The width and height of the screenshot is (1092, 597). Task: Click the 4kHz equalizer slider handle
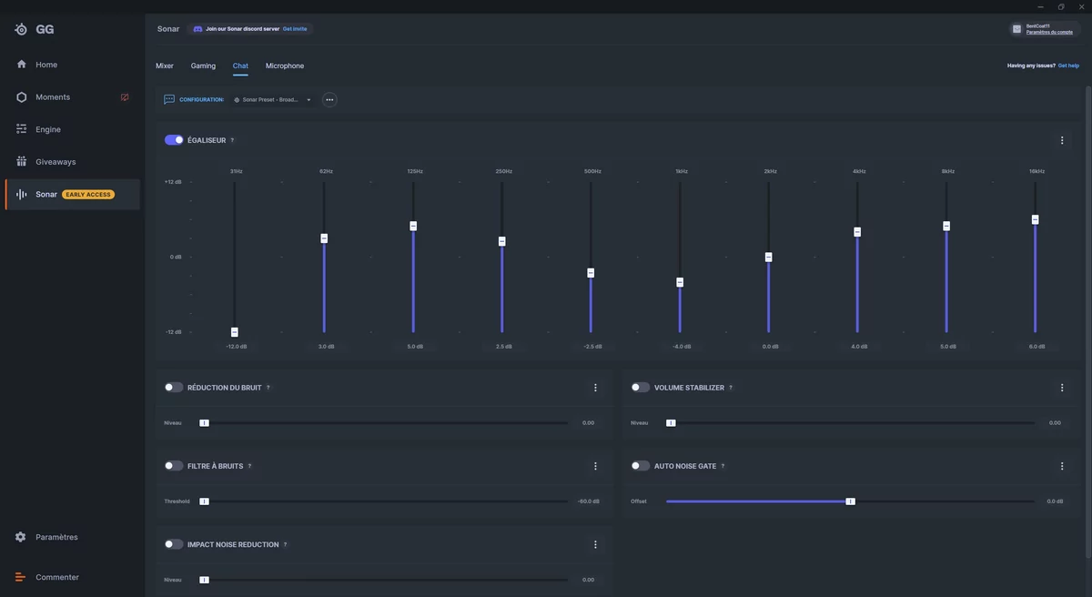857,232
